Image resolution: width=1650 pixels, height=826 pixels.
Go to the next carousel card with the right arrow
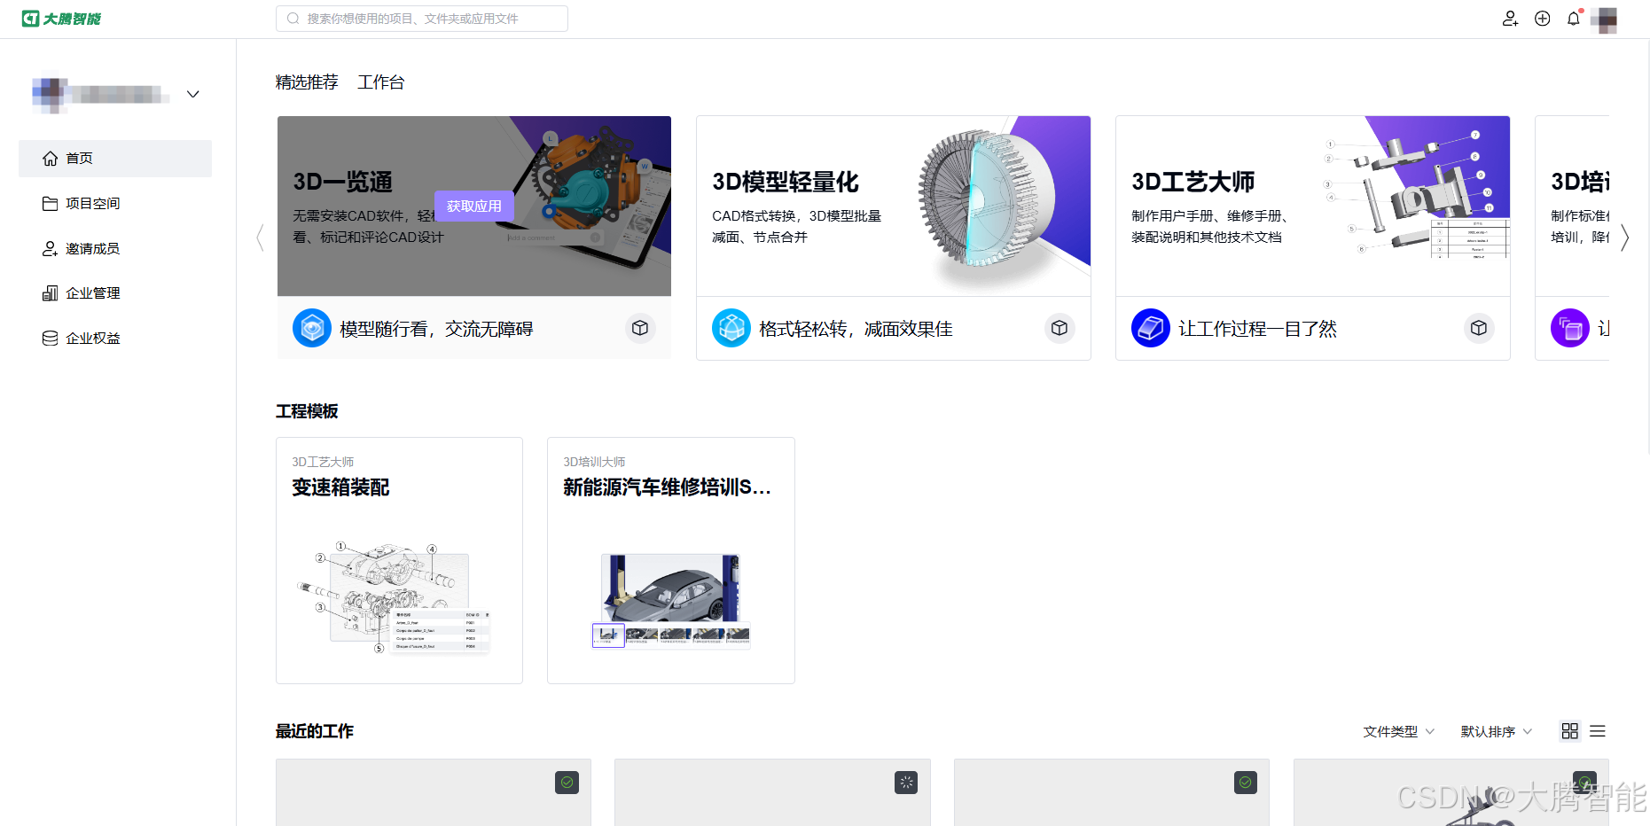pyautogui.click(x=1624, y=238)
